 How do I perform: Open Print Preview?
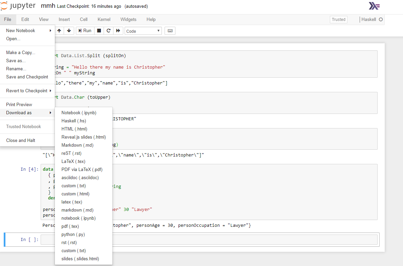coord(27,105)
